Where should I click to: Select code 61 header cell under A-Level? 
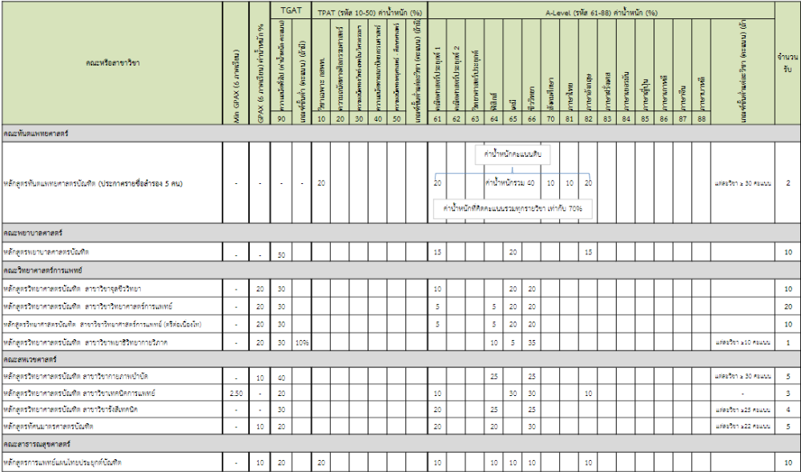click(x=437, y=118)
